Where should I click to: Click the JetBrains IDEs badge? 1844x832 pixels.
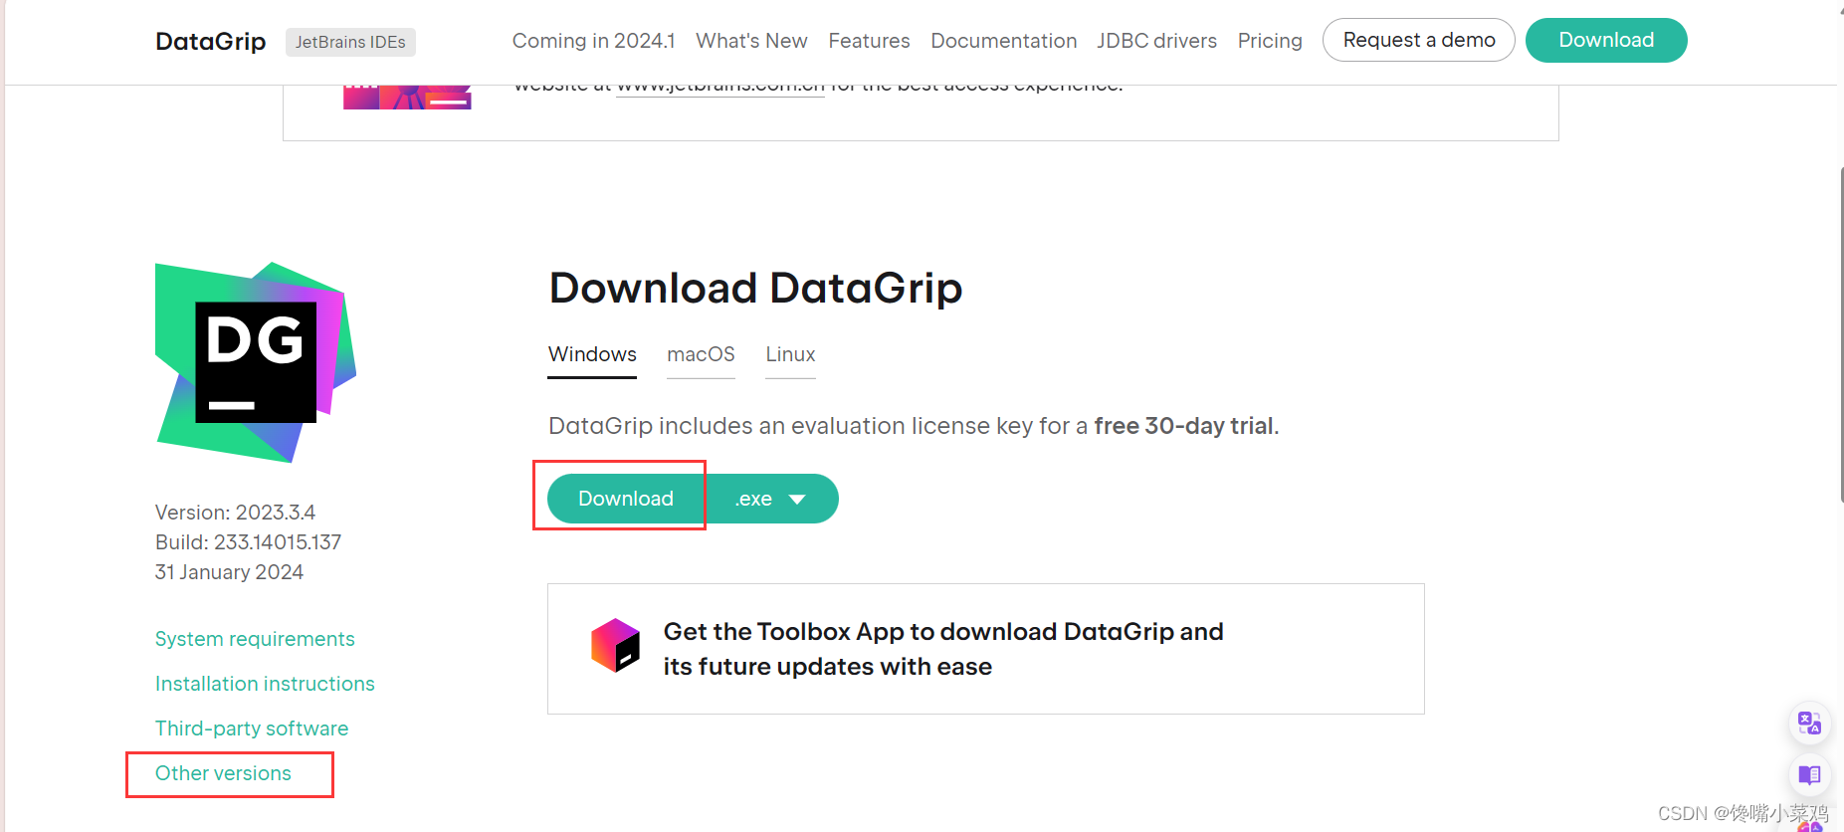click(350, 42)
